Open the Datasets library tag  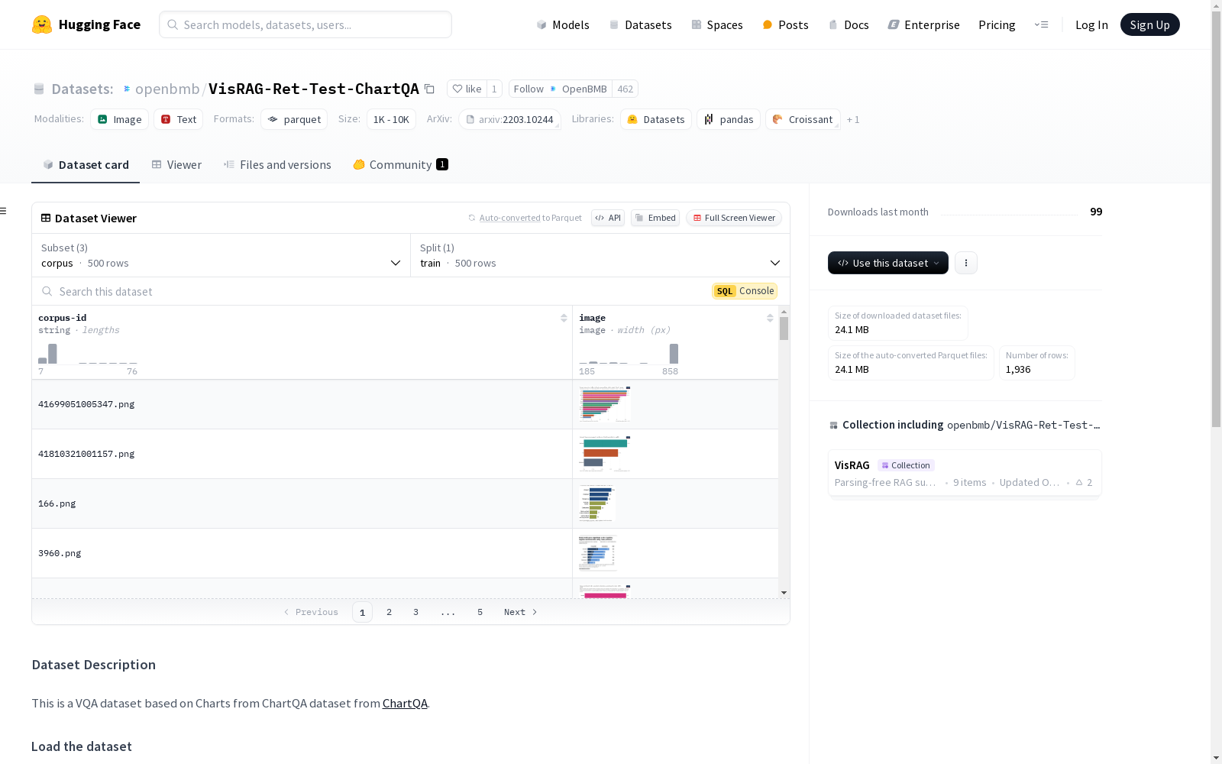click(x=656, y=119)
